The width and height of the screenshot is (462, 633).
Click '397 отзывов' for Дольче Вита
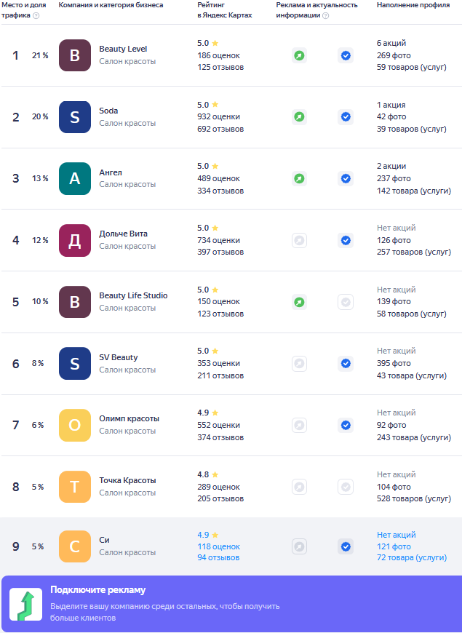point(220,252)
